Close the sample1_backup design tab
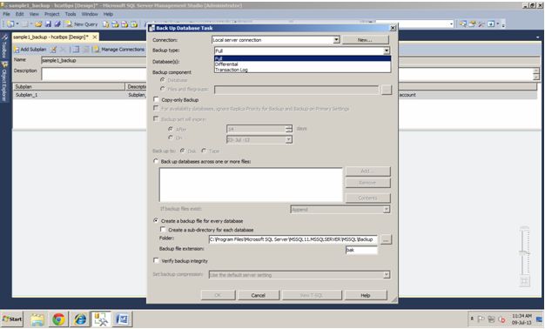The image size is (545, 329). tap(95, 37)
